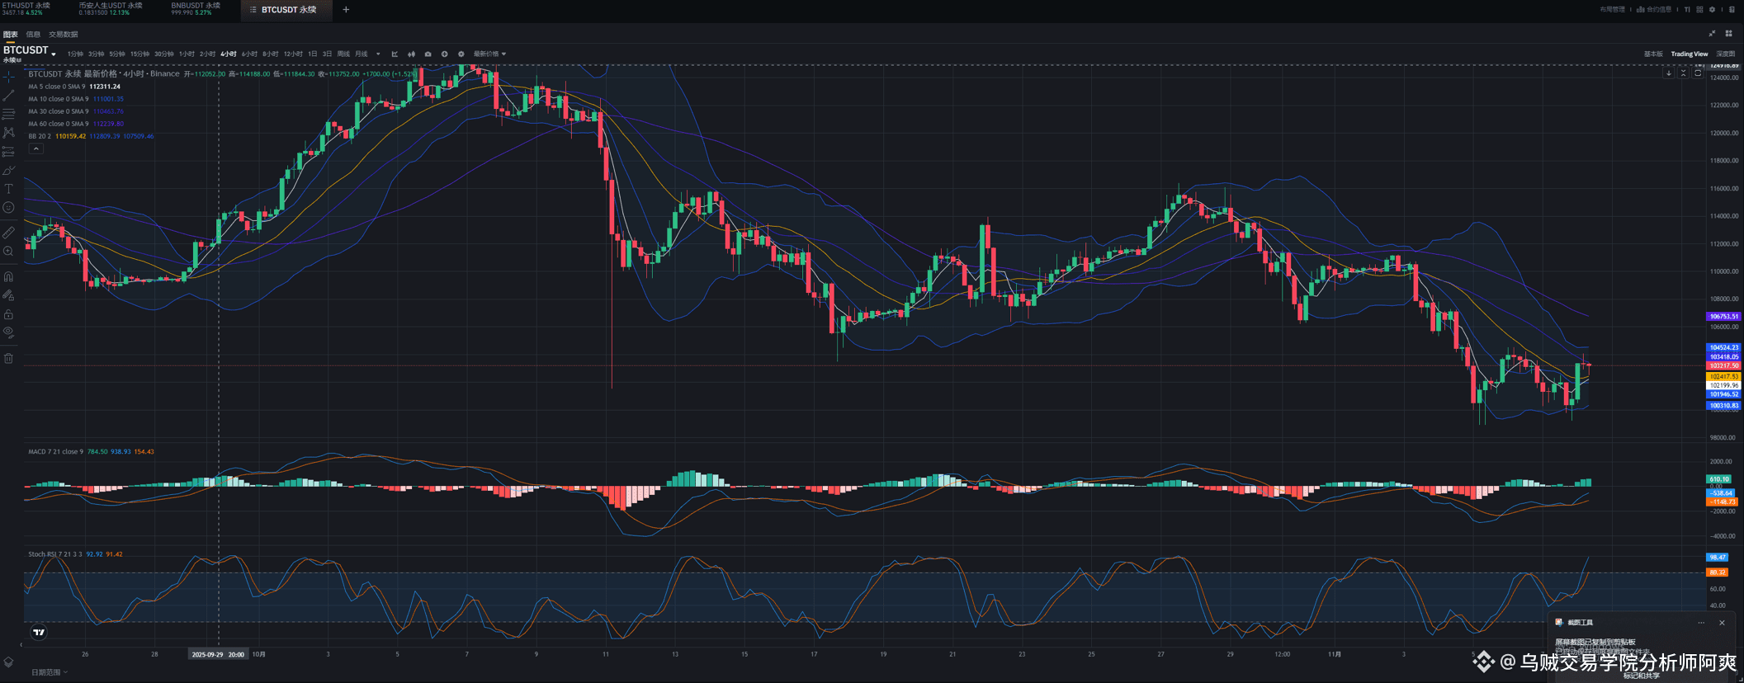Open the 最新价格 price type dropdown

coord(489,54)
